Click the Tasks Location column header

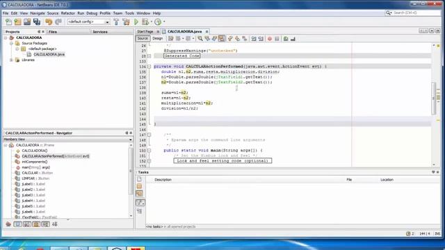pos(387,180)
